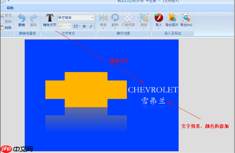Click the 导出SVG export icon
The height and width of the screenshot is (153, 235).
click(x=186, y=18)
